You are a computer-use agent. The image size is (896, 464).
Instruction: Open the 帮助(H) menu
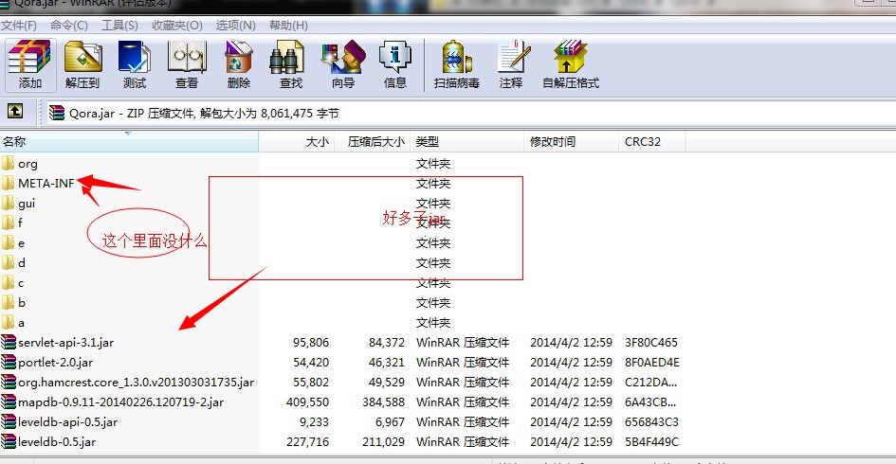(288, 26)
